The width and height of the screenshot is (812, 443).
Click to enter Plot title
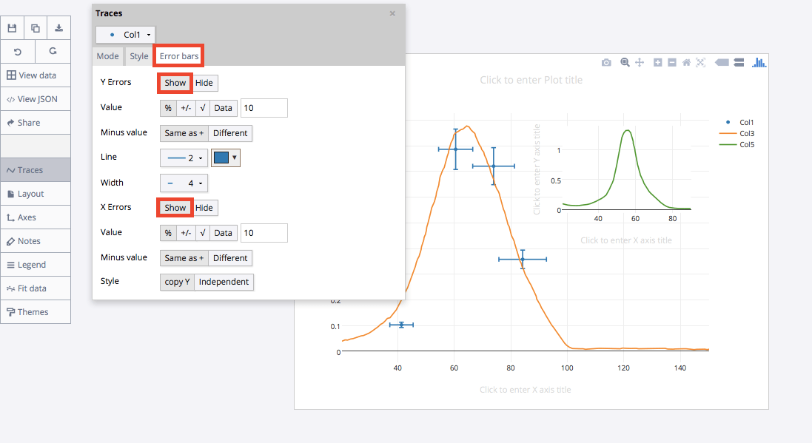pyautogui.click(x=531, y=80)
